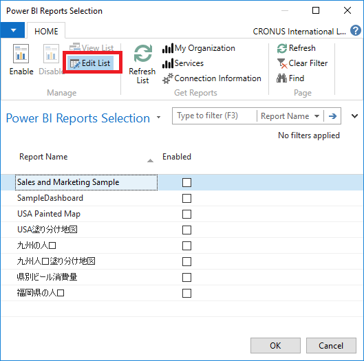
Task: Click Find with binoculars icon
Action: (290, 78)
